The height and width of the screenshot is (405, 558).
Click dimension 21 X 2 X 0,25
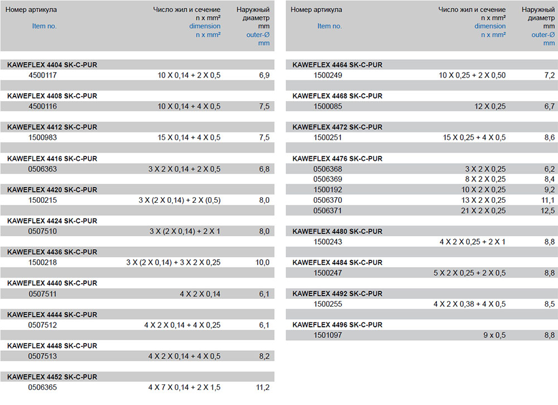(483, 211)
